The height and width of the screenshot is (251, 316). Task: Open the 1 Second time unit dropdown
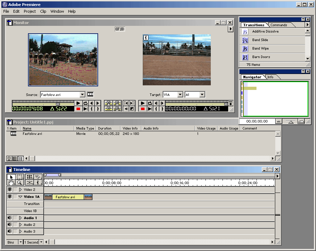[41, 242]
